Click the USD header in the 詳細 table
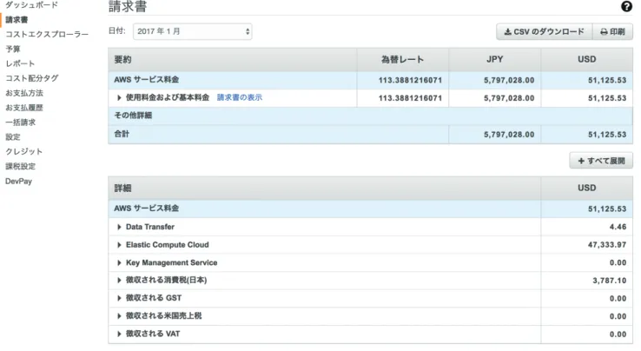The height and width of the screenshot is (351, 641). pyautogui.click(x=586, y=188)
